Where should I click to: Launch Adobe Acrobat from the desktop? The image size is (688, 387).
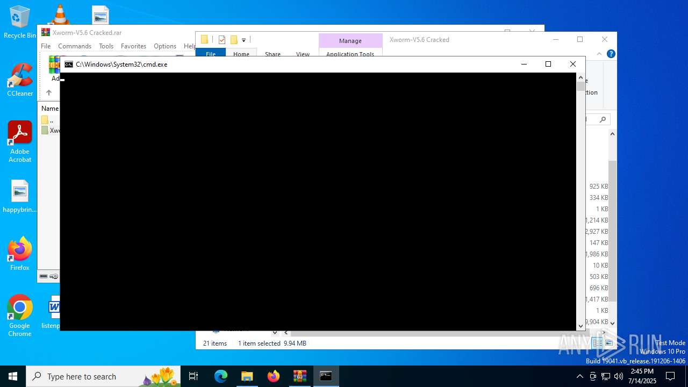click(x=20, y=141)
